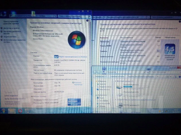Open view options dropdown arrow in Explorer
The height and width of the screenshot is (135, 181).
coord(171,77)
